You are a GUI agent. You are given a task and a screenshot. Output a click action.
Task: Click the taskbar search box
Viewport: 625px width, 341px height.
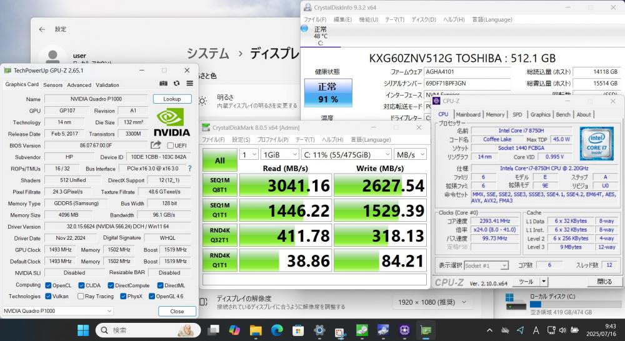click(x=148, y=330)
